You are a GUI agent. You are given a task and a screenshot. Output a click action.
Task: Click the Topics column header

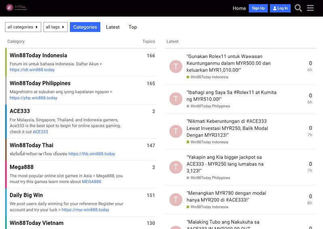149,41
